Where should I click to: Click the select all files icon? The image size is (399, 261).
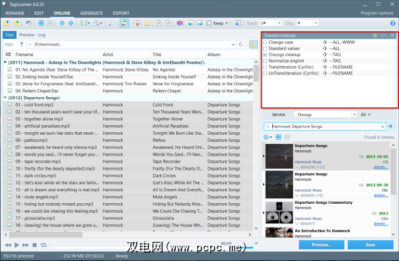(x=41, y=23)
